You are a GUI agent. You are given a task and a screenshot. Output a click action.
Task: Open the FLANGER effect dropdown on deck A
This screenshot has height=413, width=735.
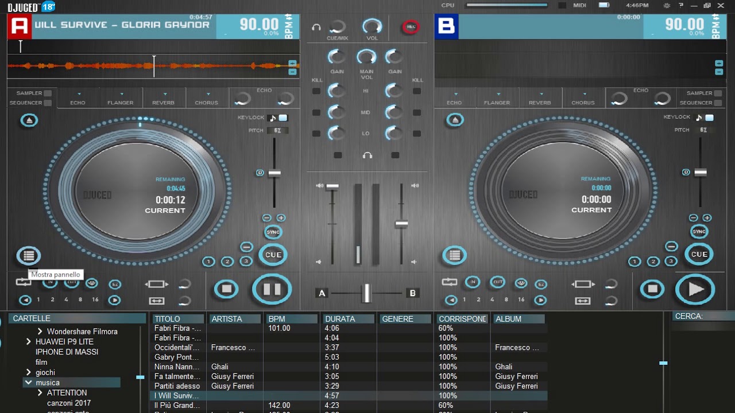[121, 98]
